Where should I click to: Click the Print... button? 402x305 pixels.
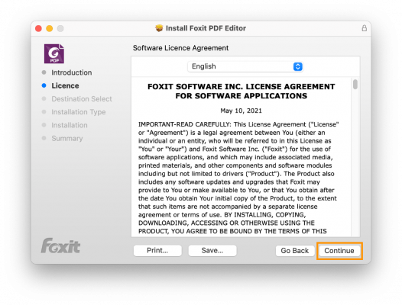157,251
